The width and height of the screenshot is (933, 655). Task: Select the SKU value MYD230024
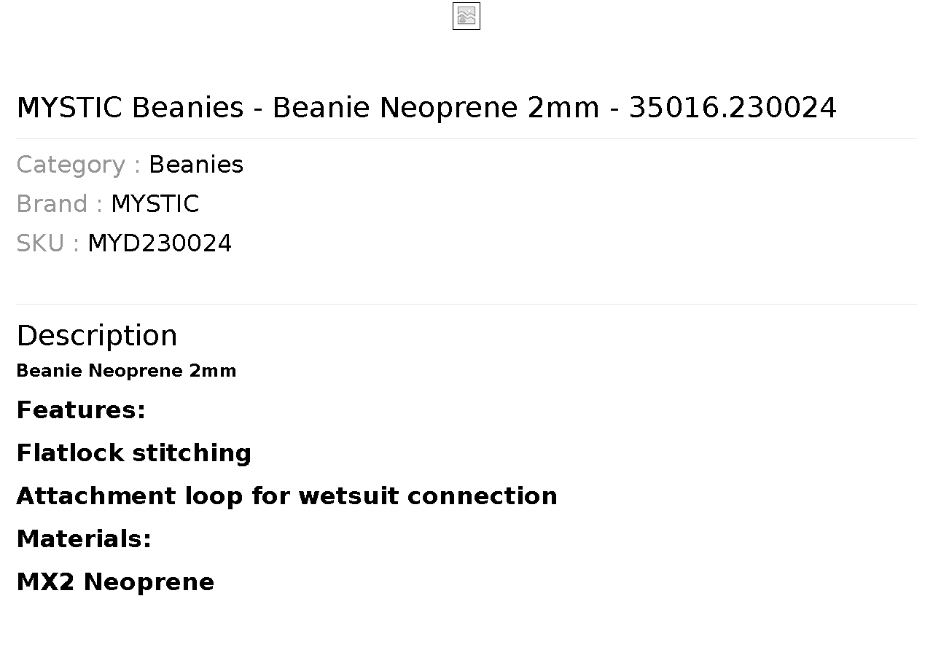[x=160, y=243]
